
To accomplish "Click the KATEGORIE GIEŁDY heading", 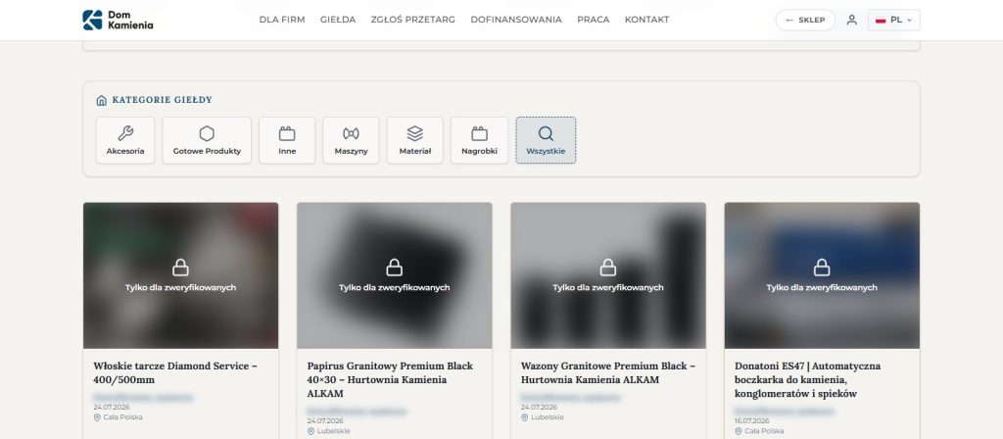I will pyautogui.click(x=162, y=100).
